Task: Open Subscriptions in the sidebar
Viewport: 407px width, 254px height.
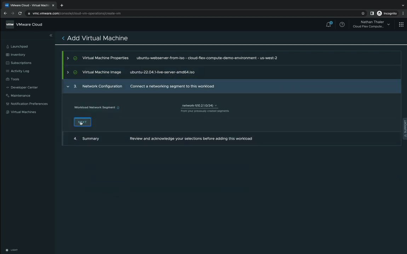Action: coord(21,63)
